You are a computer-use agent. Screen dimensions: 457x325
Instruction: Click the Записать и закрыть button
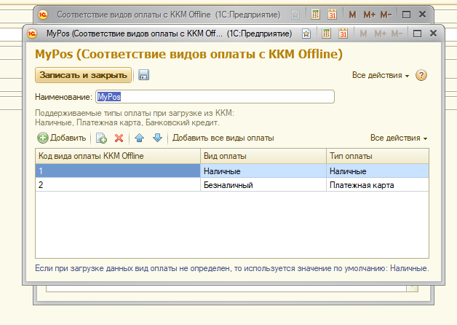click(84, 75)
